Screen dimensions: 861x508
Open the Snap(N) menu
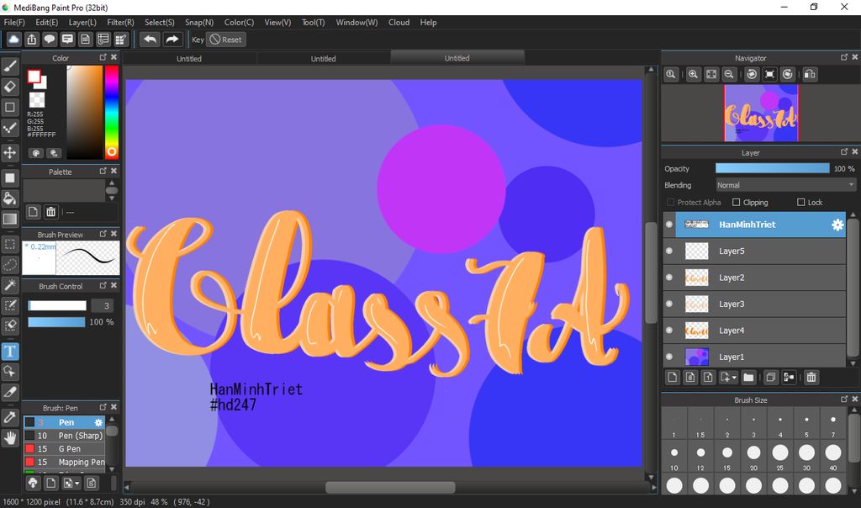click(198, 23)
